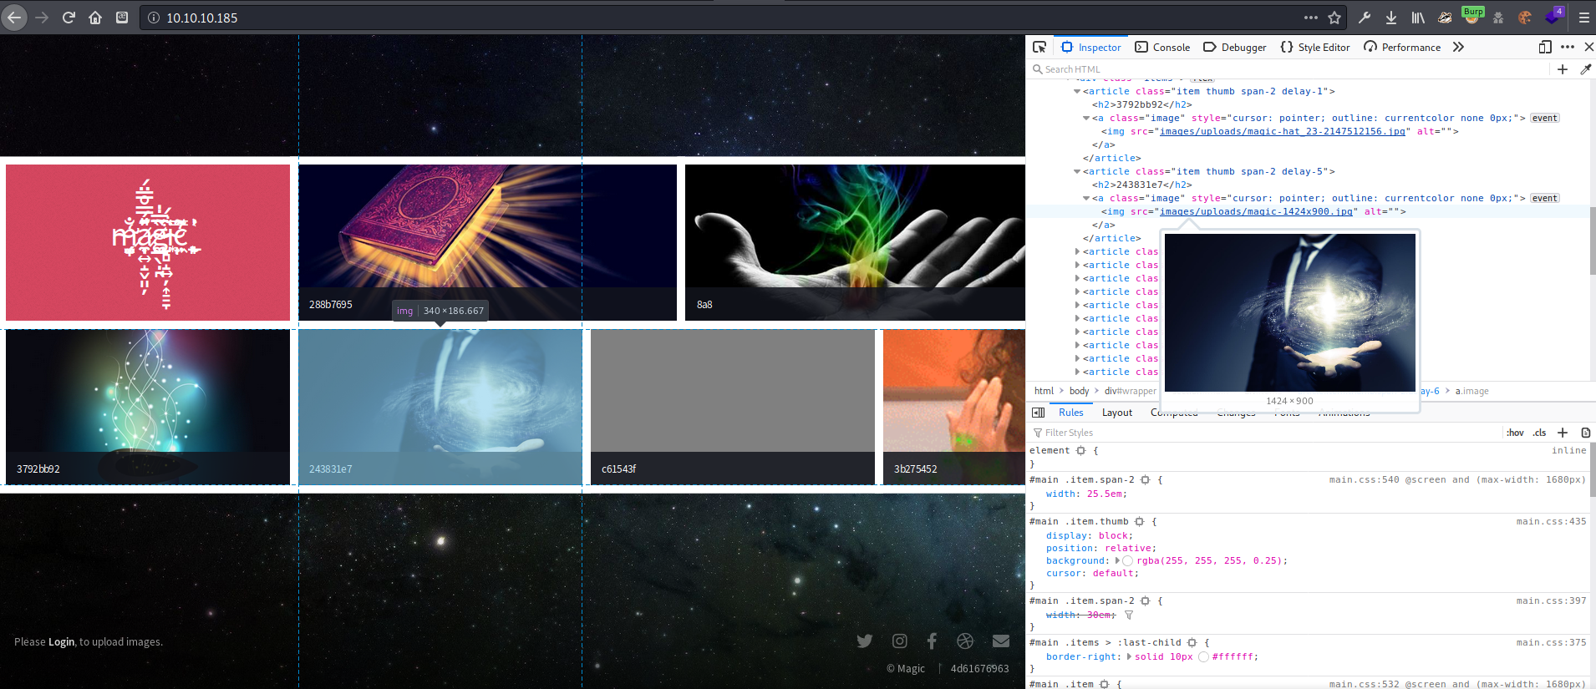The width and height of the screenshot is (1596, 689).
Task: Open the Layout tab in sidebar
Action: pos(1116,413)
